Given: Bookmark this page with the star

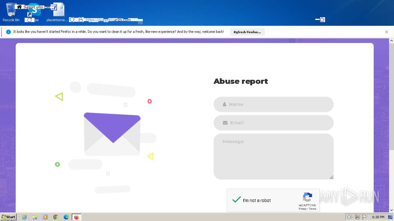Looking at the screenshot, I should 322,20.
